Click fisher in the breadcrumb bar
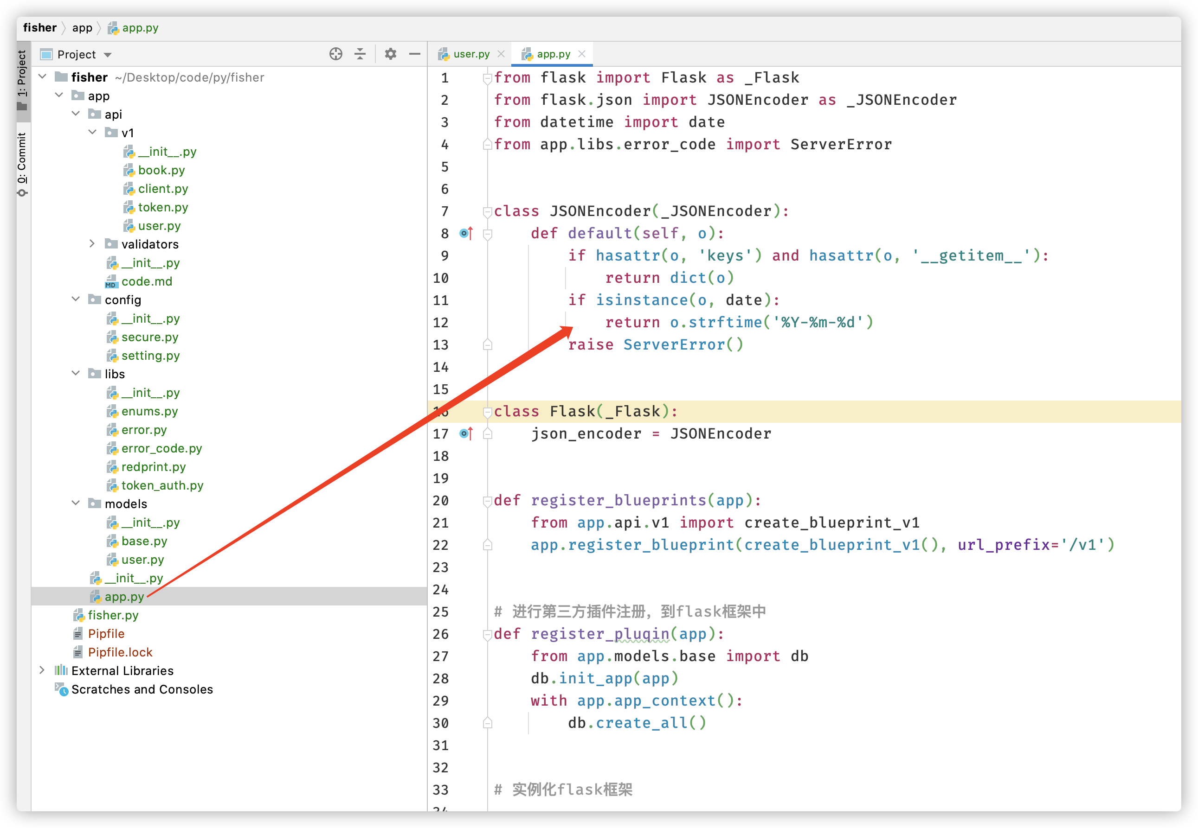 pos(40,28)
